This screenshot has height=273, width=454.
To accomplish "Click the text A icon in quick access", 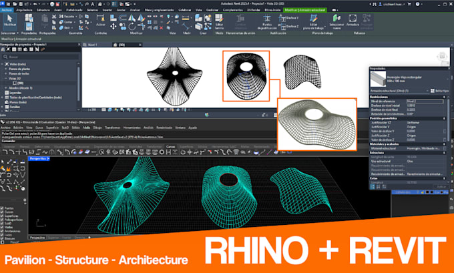I will (93, 4).
